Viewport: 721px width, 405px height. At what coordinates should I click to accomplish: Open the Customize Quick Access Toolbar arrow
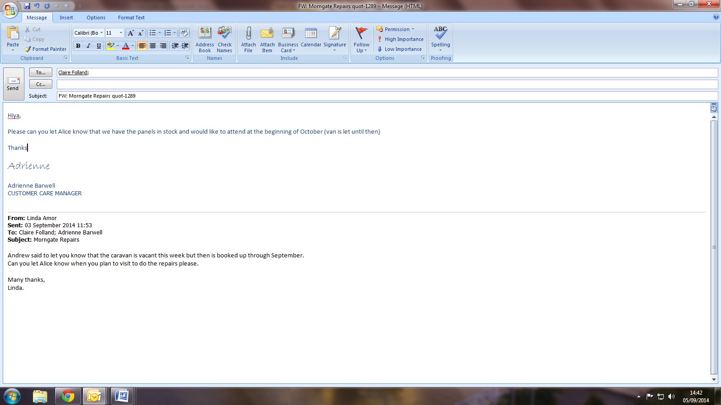[x=80, y=6]
